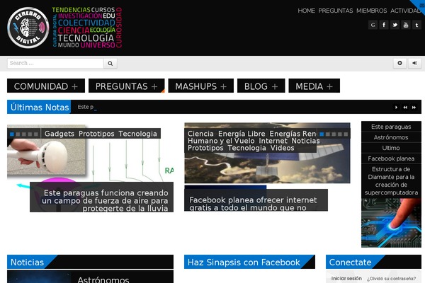Screen dimensions: 425x283
Task: Open the Gadgets category tag
Action: (x=59, y=134)
